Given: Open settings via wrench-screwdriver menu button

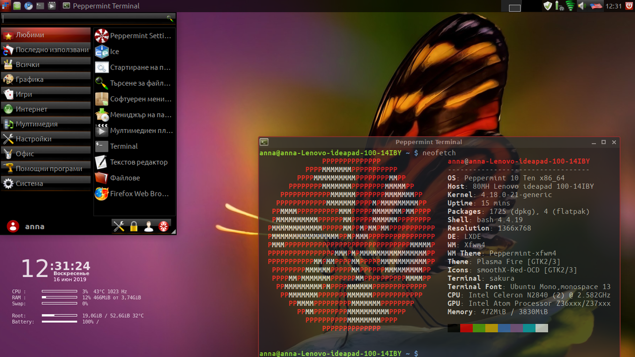Looking at the screenshot, I should point(119,227).
